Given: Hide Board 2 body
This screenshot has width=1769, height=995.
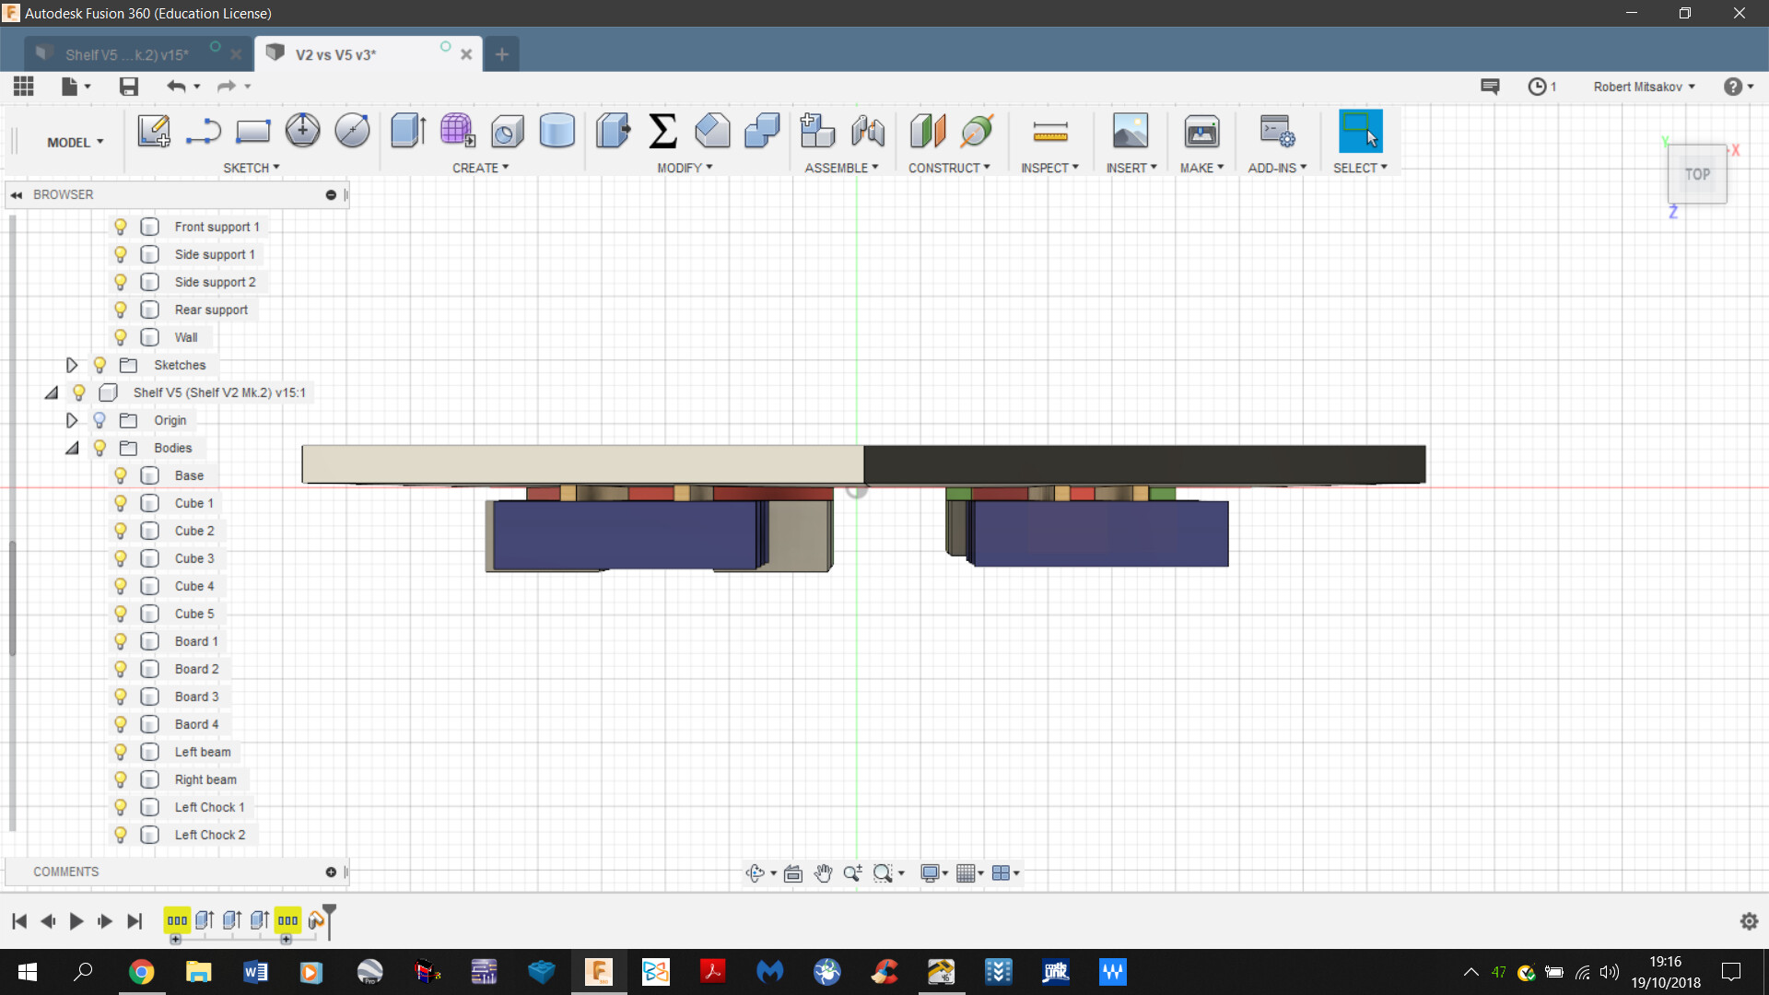Looking at the screenshot, I should coord(120,669).
